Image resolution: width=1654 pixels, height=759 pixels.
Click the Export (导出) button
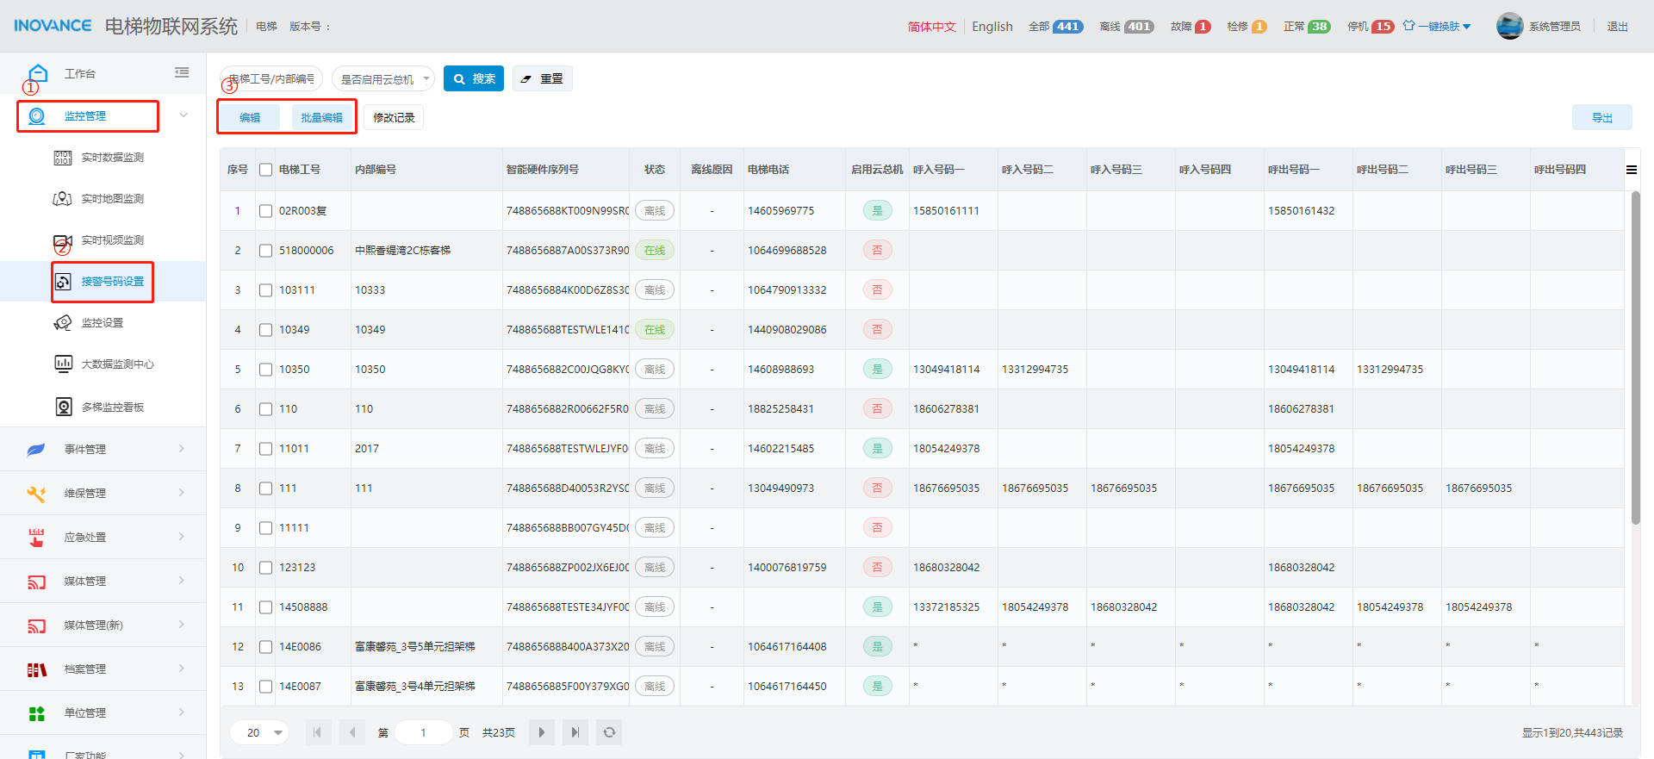click(x=1601, y=118)
